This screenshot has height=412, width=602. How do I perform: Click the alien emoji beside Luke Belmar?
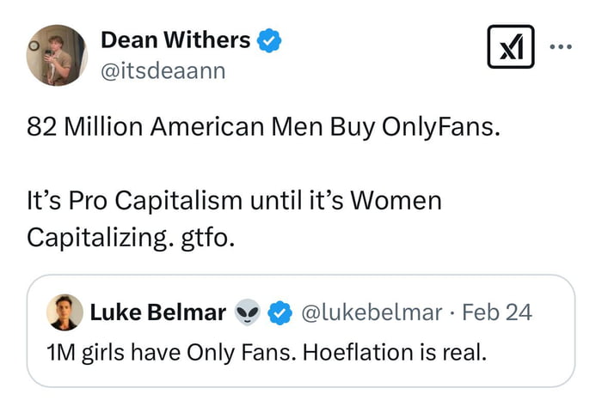pyautogui.click(x=247, y=313)
